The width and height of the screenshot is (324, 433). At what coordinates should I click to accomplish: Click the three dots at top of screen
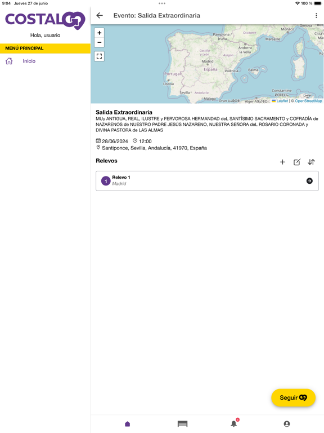(162, 3)
